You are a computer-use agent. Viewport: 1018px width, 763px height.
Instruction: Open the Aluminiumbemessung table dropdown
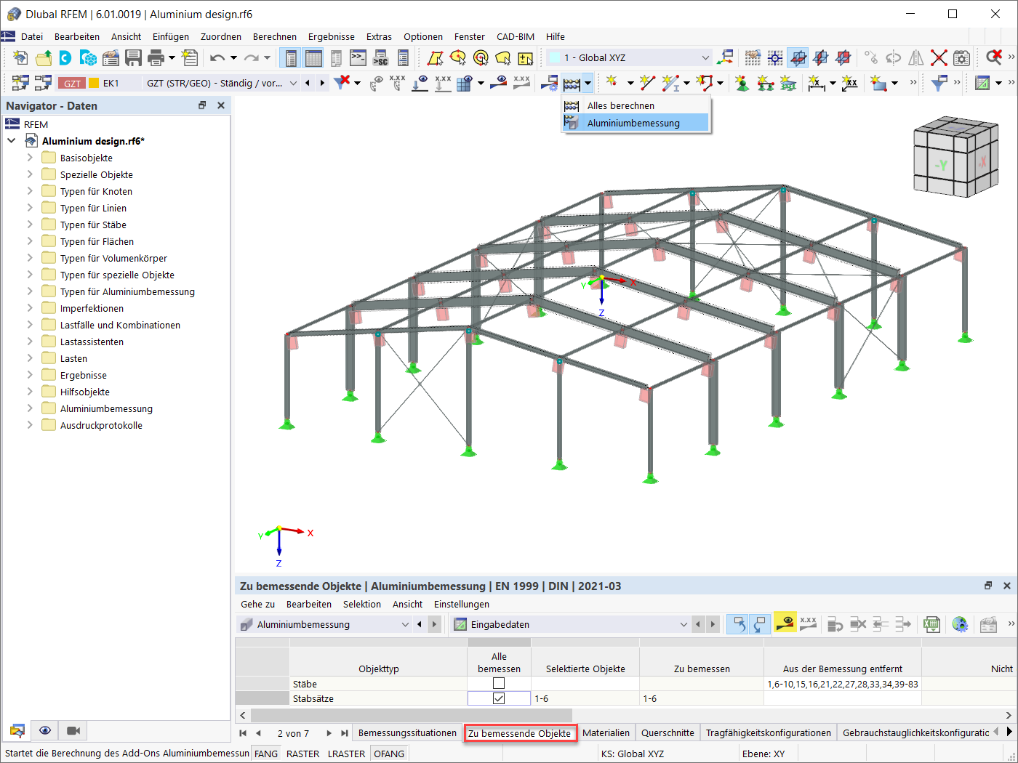[405, 624]
